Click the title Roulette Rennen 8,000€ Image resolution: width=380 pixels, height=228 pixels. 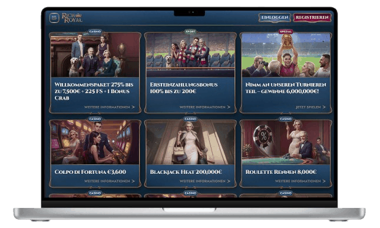281,172
